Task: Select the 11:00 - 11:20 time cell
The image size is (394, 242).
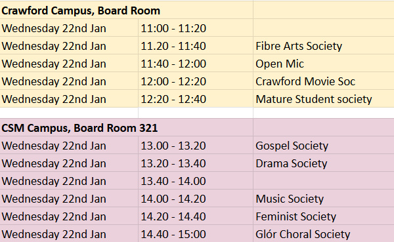Action: coord(196,28)
